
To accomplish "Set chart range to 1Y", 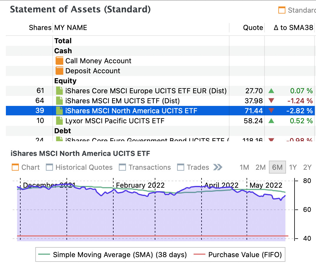I will tap(293, 167).
